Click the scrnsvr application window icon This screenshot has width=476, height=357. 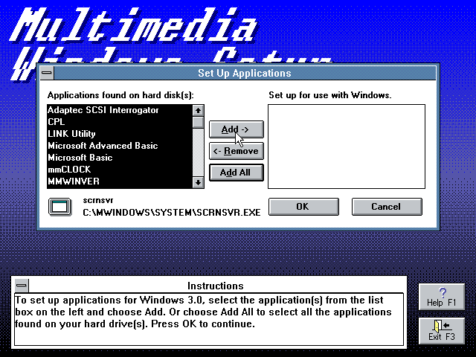click(60, 207)
